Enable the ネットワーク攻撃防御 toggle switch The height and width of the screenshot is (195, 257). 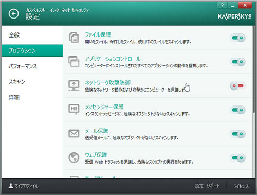click(238, 86)
